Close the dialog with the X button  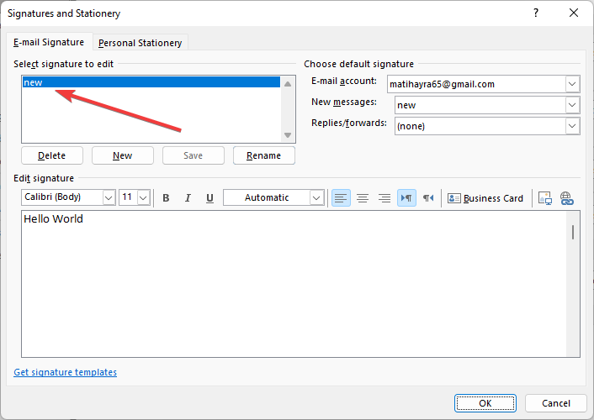click(x=574, y=13)
